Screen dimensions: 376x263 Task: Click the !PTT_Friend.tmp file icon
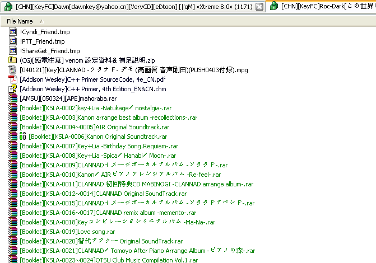[x=13, y=41]
